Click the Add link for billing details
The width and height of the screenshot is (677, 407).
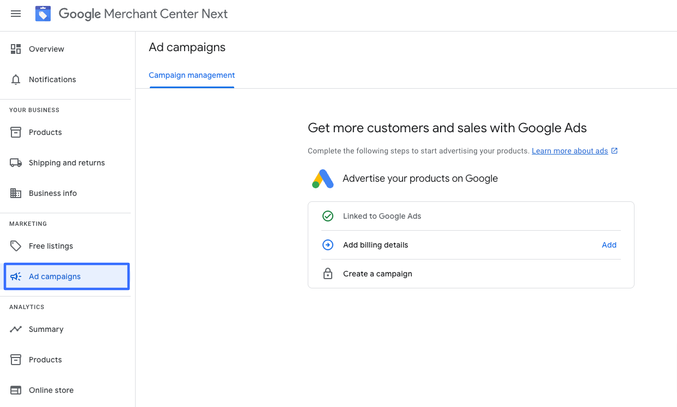pos(609,245)
